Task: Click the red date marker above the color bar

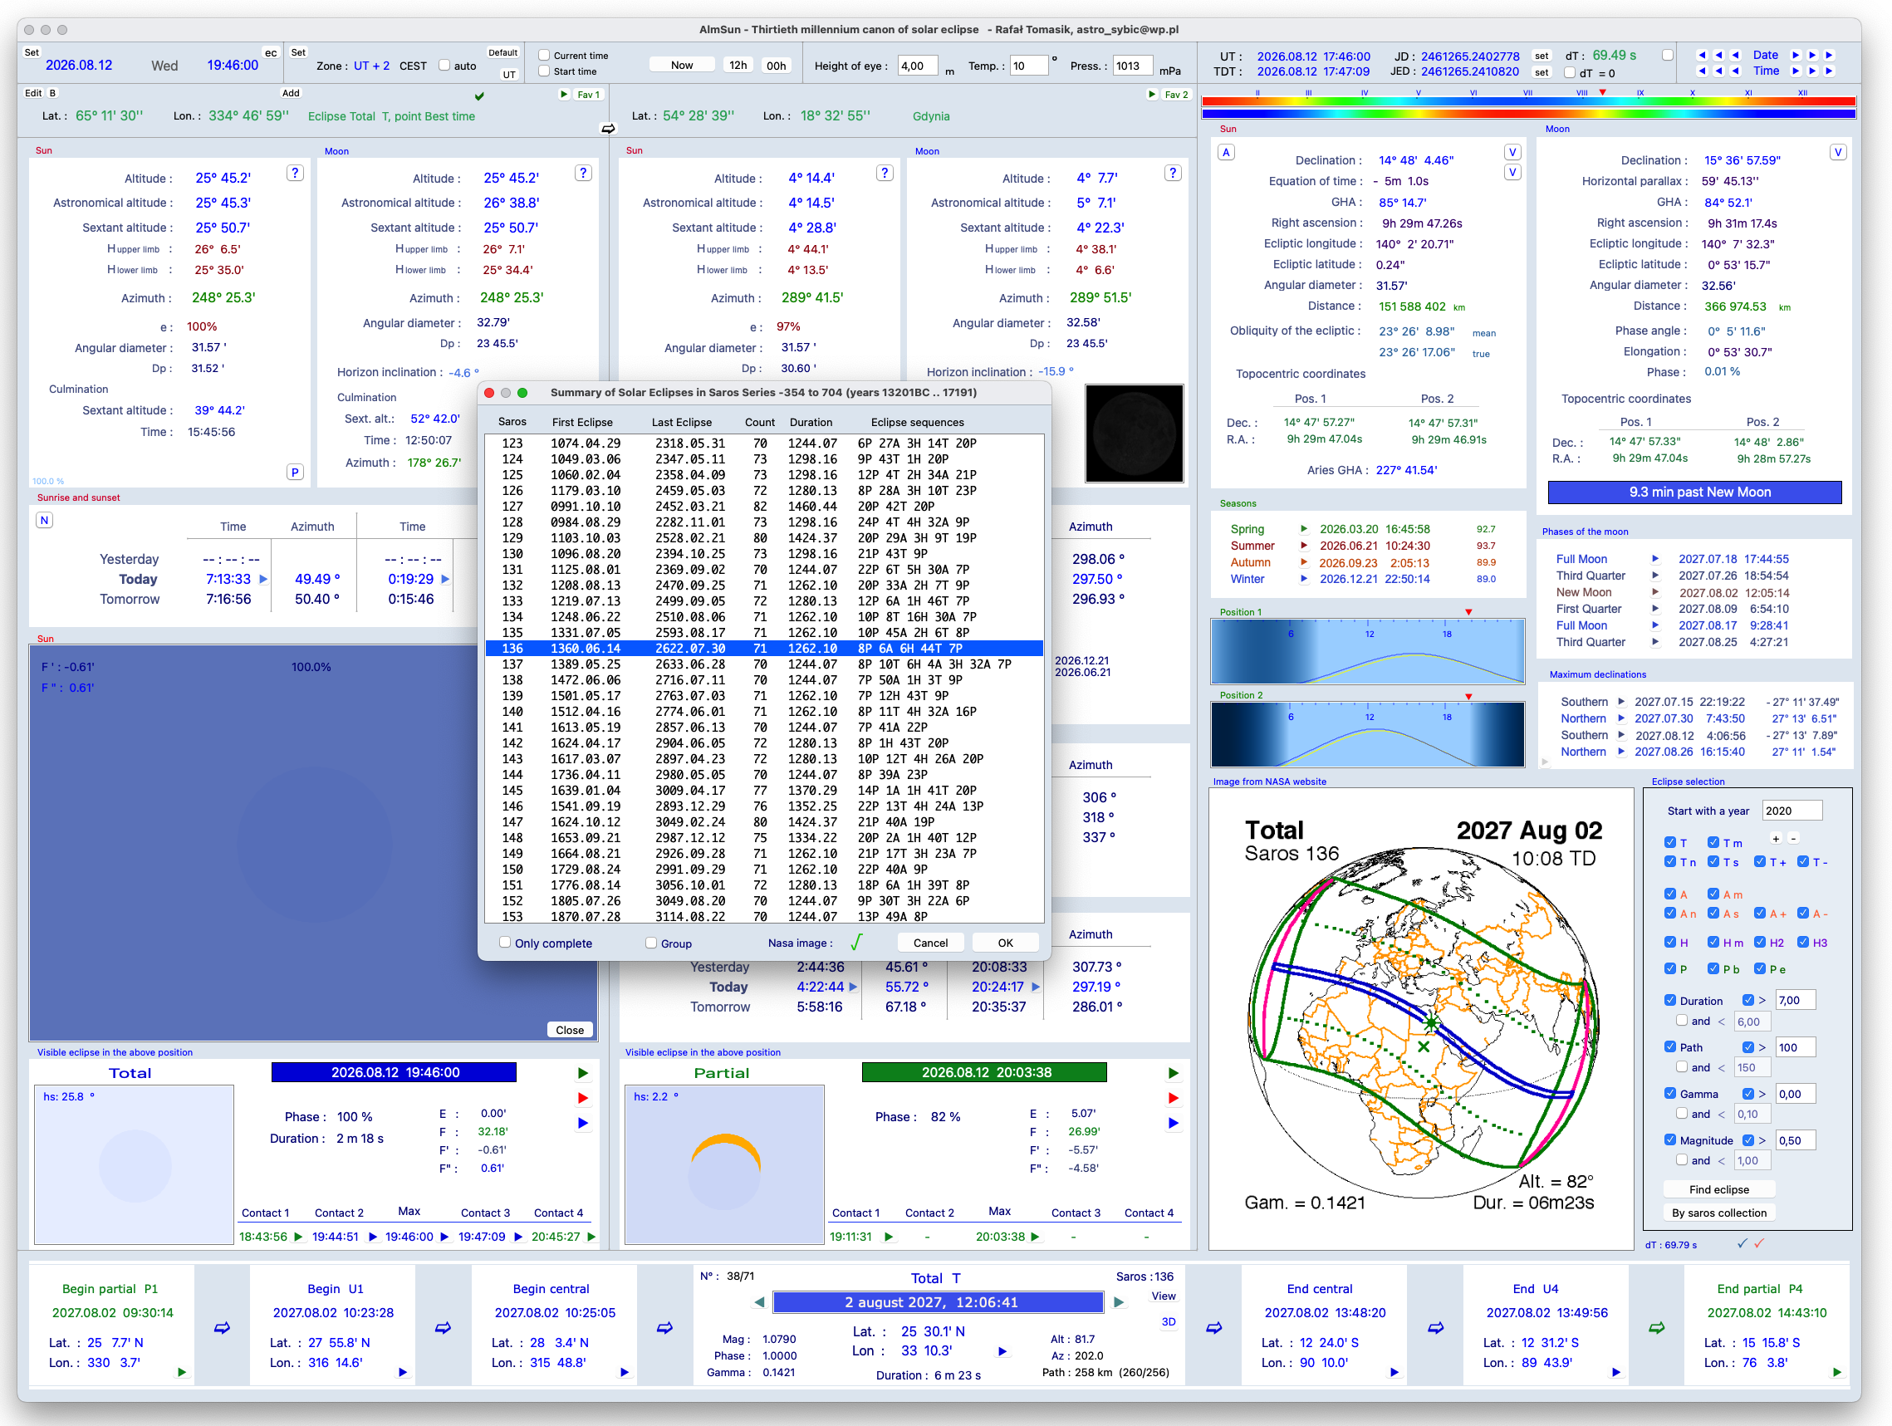Action: (x=1602, y=92)
